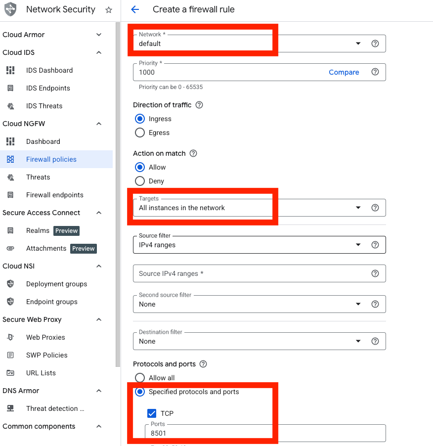Open help for Destination filter

[x=375, y=341]
